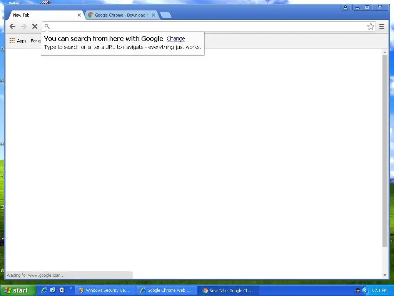Image resolution: width=394 pixels, height=296 pixels.
Task: Click the 'You can search from here' heading
Action: (104, 39)
